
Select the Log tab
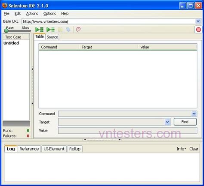(11, 149)
